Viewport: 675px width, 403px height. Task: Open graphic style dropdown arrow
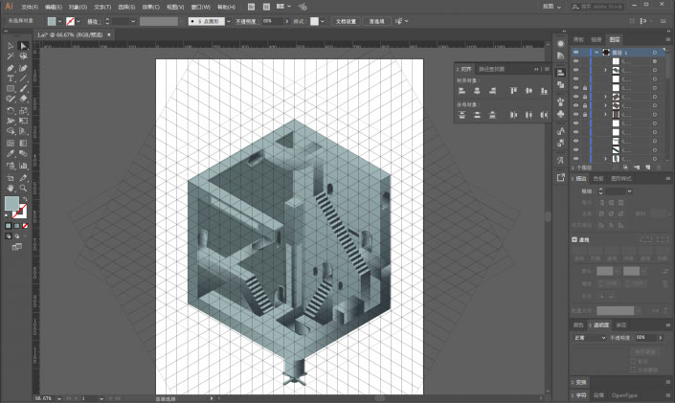pos(322,21)
